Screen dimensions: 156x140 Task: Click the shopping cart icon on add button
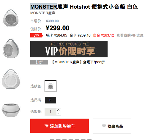click(x=46, y=126)
